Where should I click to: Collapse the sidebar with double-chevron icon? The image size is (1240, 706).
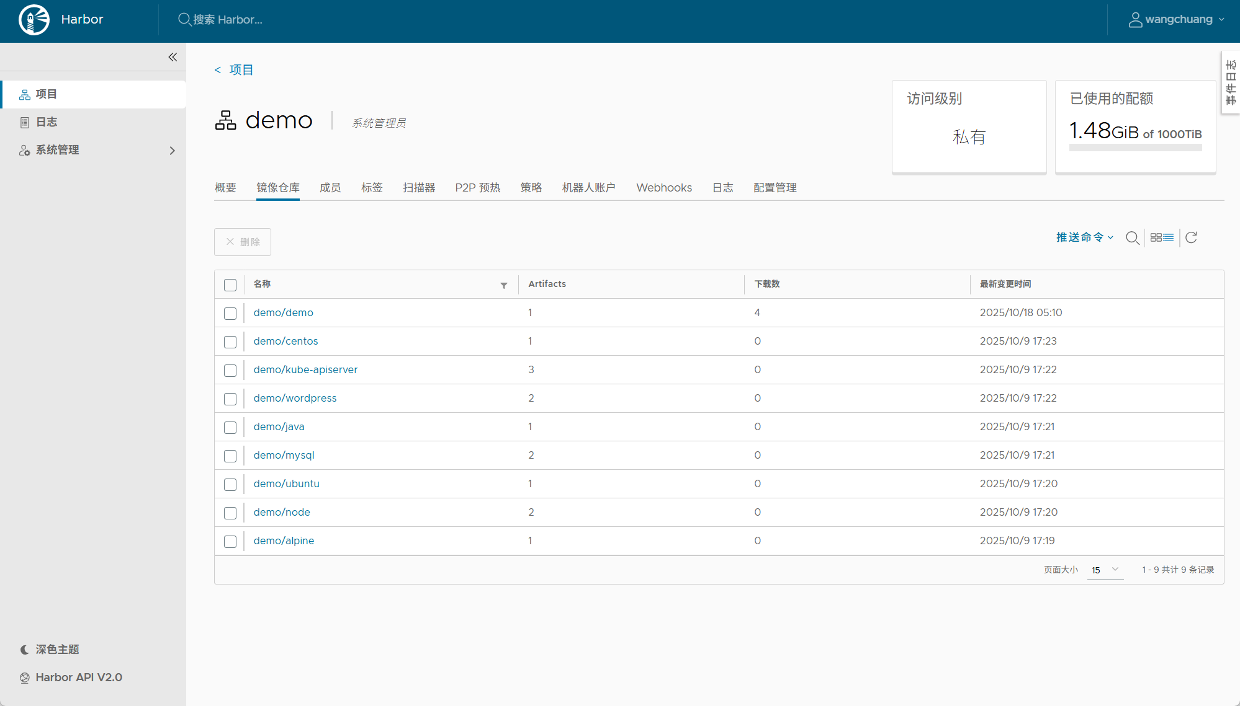[173, 57]
